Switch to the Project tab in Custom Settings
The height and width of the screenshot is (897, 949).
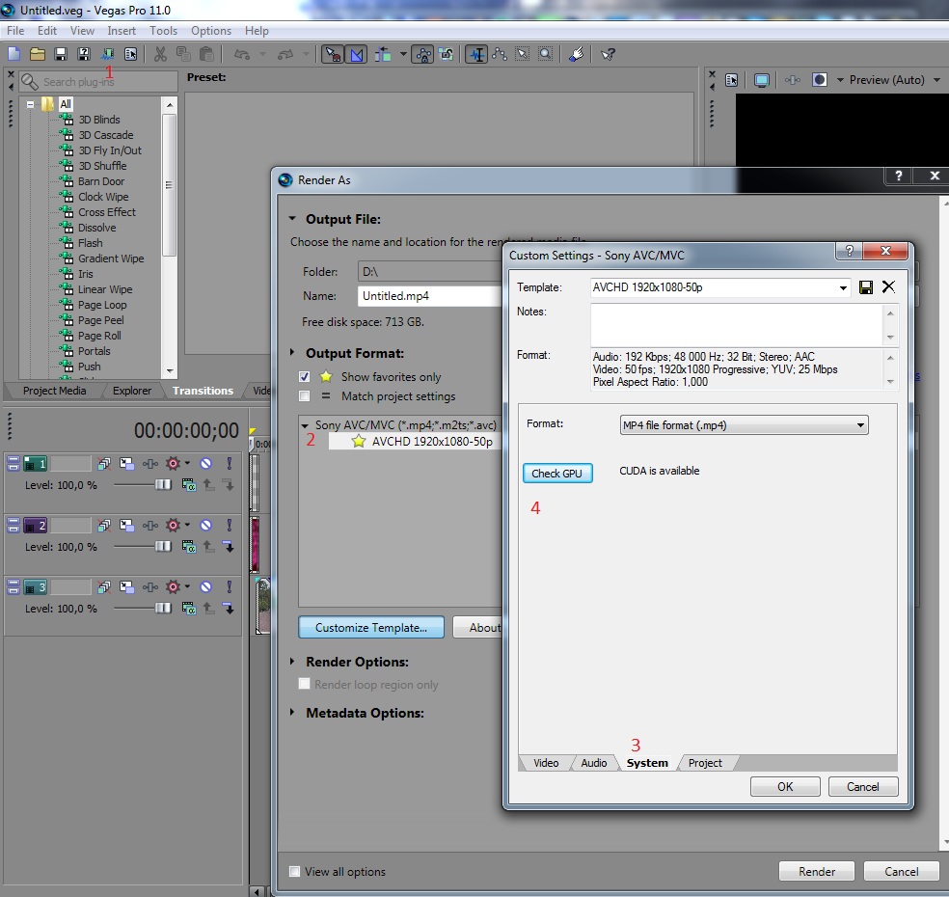pos(705,763)
